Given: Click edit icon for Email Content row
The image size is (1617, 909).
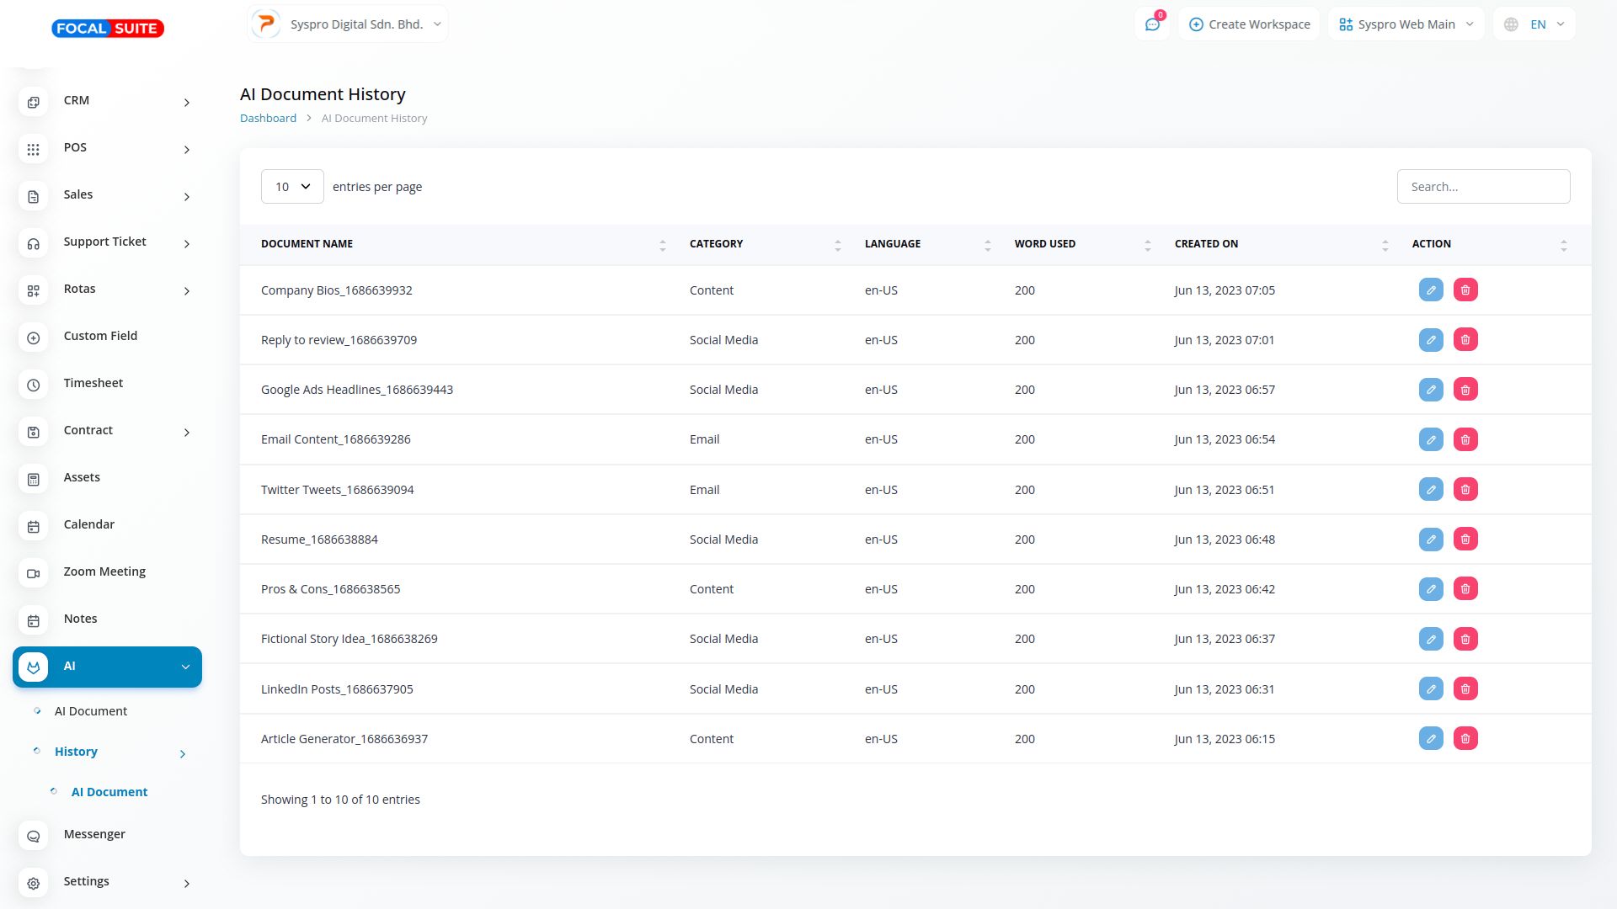Looking at the screenshot, I should coord(1431,439).
